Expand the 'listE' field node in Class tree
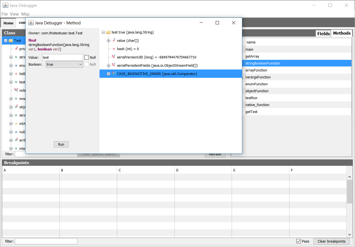Screen dimensions: 355x247 11,74
